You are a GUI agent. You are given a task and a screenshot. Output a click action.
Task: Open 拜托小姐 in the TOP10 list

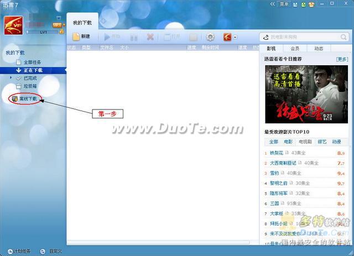point(279,224)
